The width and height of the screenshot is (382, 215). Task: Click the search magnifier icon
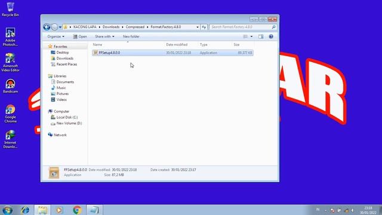(x=273, y=27)
